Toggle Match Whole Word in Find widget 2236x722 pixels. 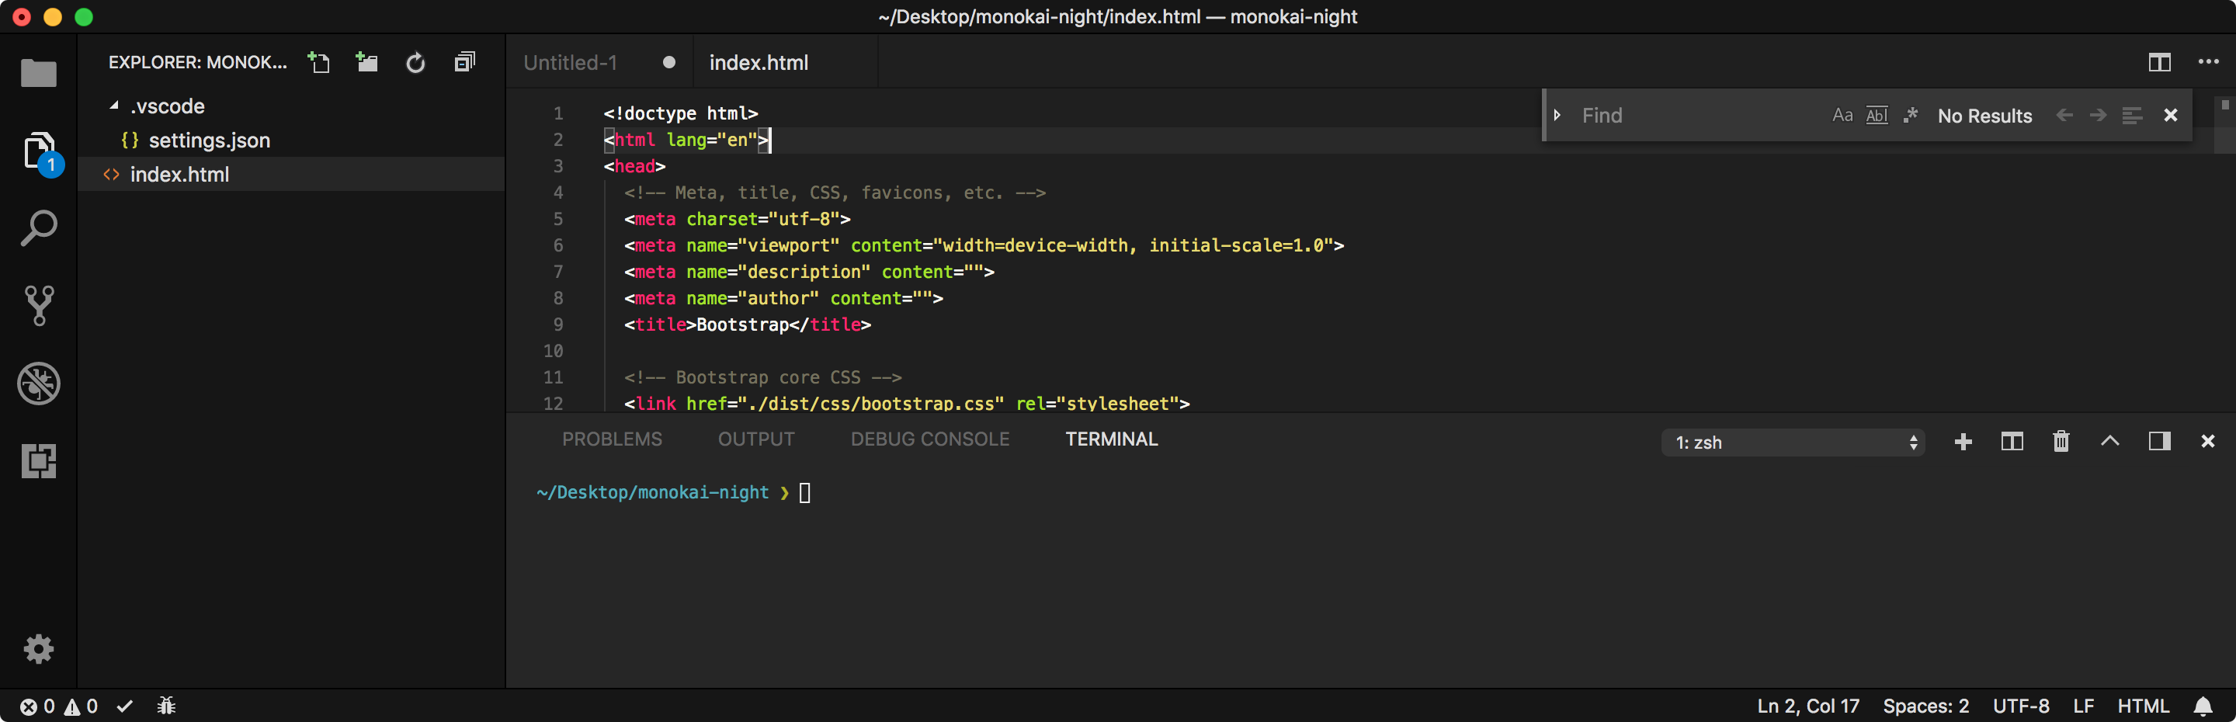1876,116
